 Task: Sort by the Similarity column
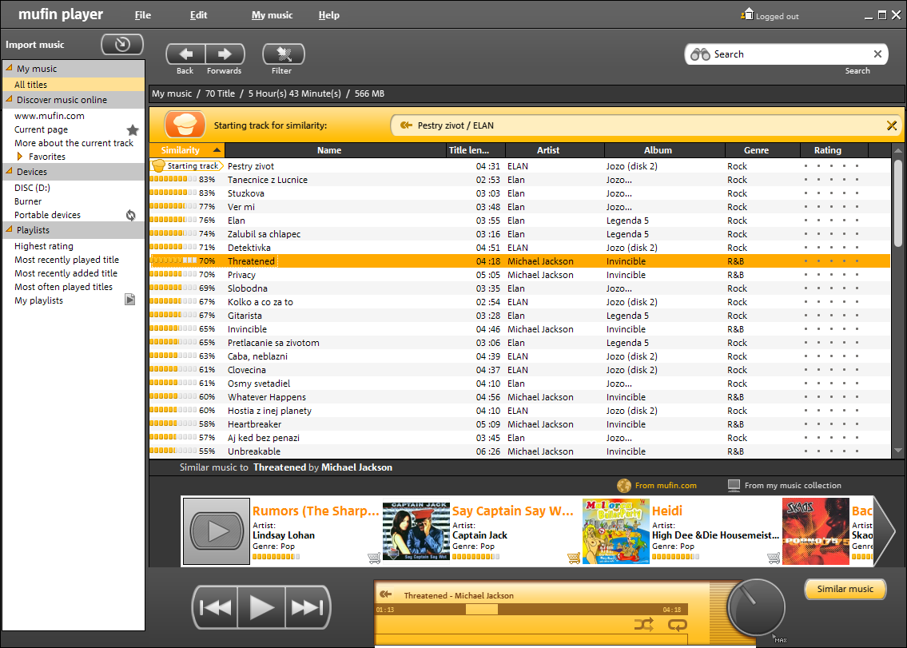pos(187,150)
